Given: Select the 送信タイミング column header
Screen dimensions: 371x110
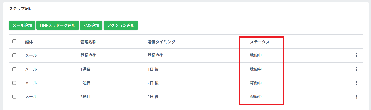Looking at the screenshot, I should point(161,42).
